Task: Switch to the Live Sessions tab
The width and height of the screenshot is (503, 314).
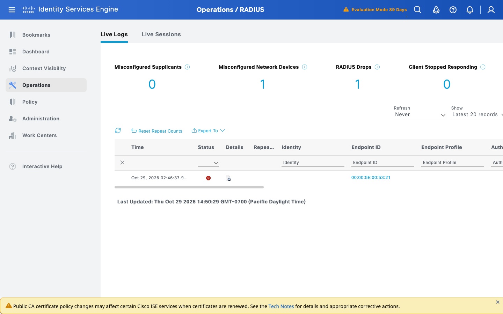Action: 161,34
